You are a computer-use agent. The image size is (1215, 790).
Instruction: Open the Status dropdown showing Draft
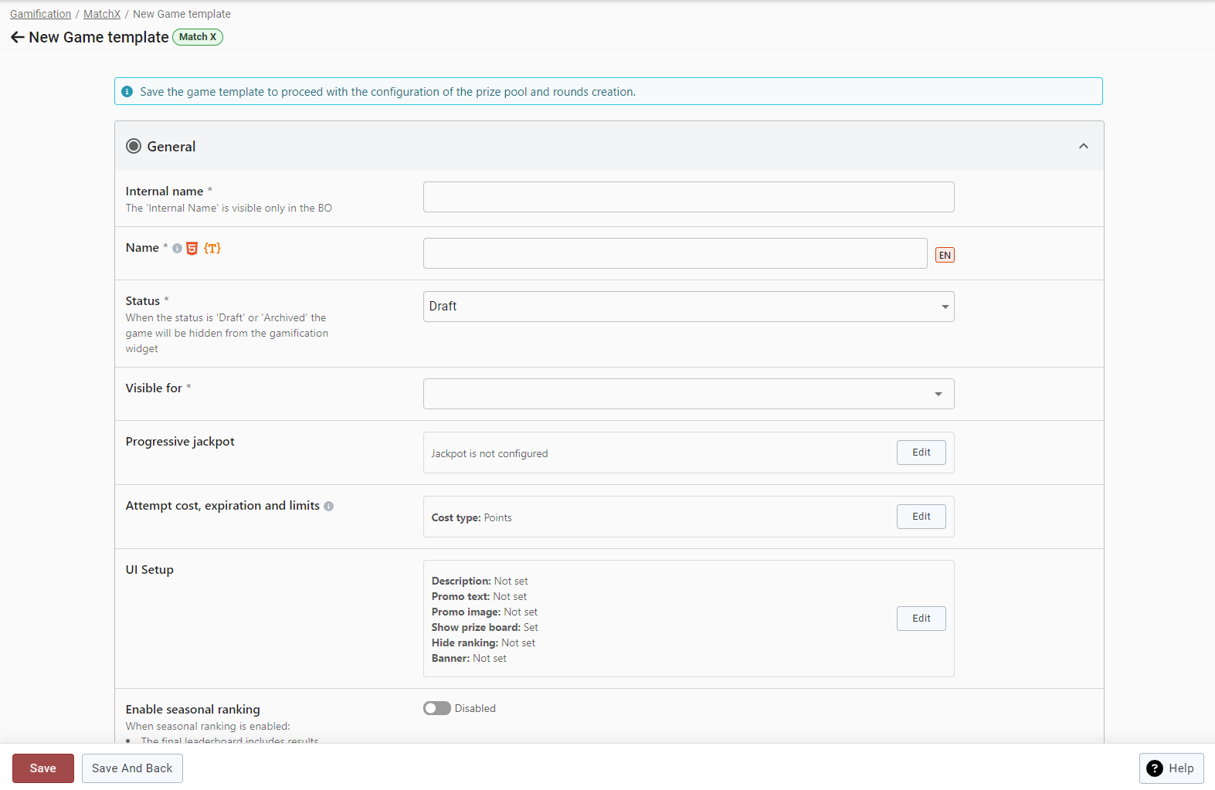[x=688, y=307]
